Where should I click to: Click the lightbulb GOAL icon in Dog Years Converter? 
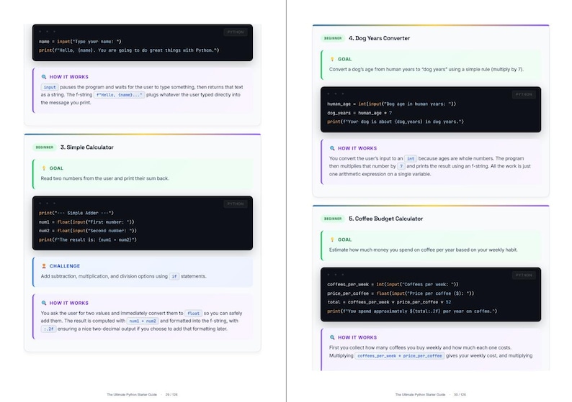(x=332, y=59)
